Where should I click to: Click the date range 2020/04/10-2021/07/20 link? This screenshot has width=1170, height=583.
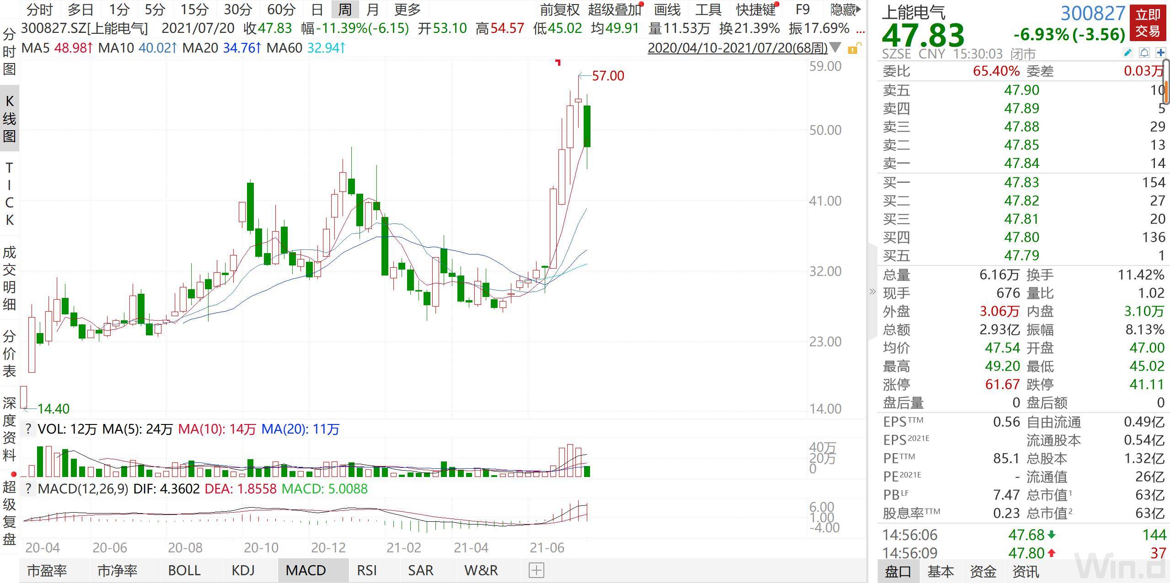pos(738,48)
